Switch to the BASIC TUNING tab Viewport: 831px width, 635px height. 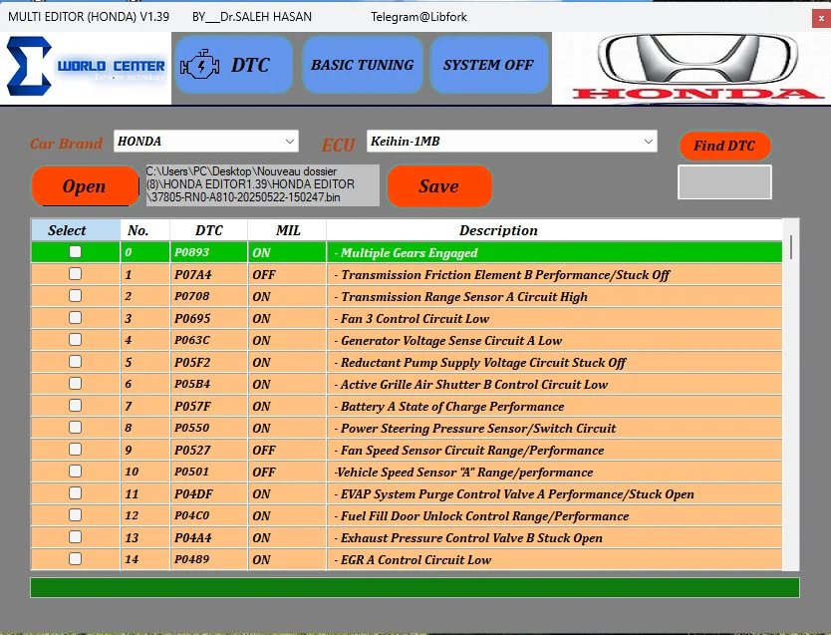(362, 66)
